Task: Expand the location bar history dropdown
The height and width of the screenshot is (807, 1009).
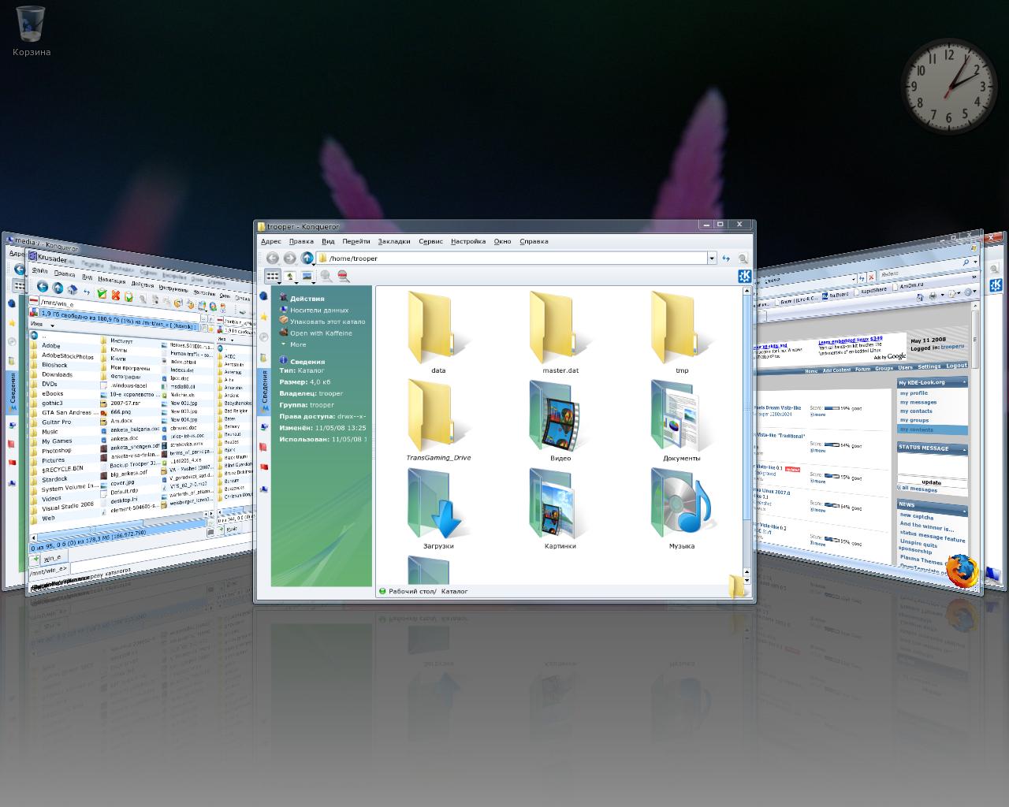Action: click(x=711, y=258)
